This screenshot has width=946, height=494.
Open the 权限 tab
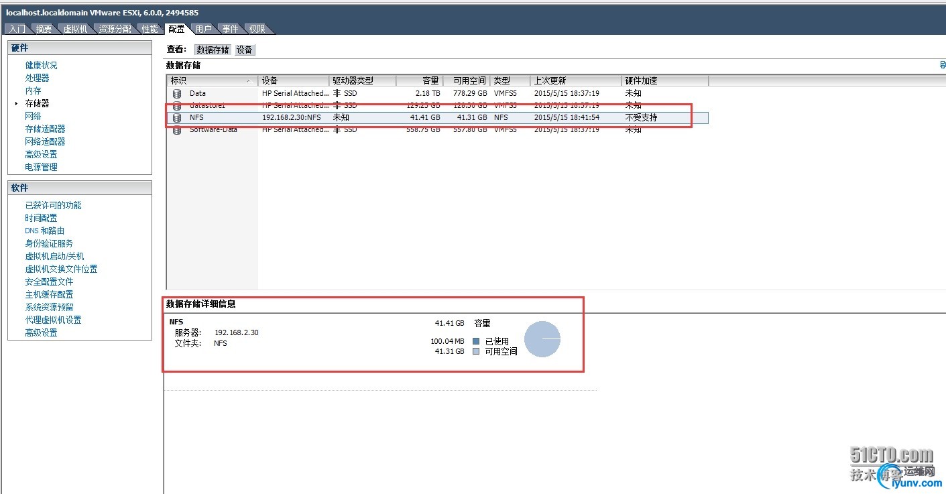257,29
